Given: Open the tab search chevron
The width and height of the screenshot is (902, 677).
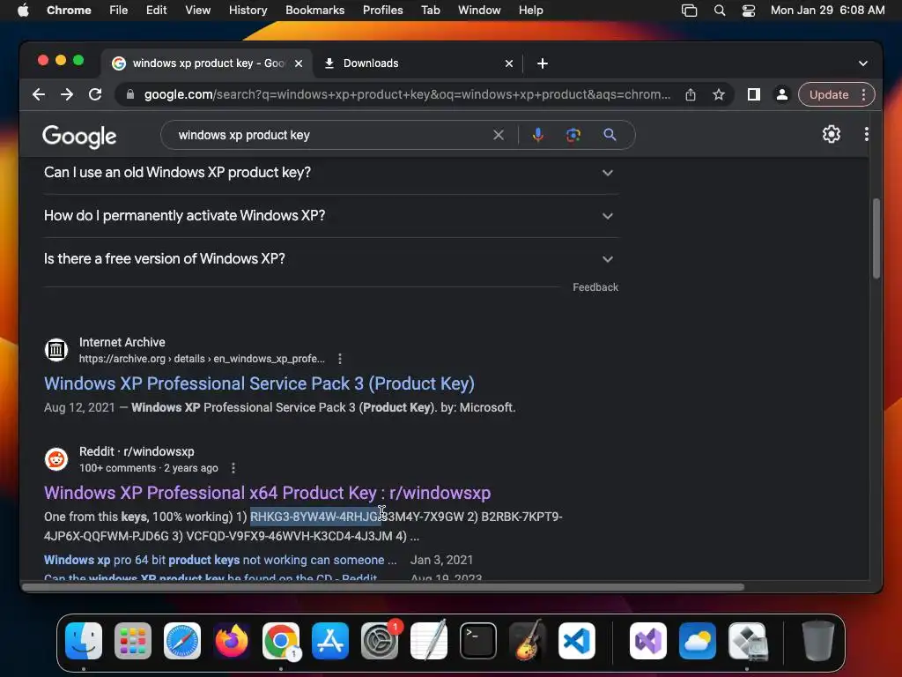Looking at the screenshot, I should click(863, 63).
